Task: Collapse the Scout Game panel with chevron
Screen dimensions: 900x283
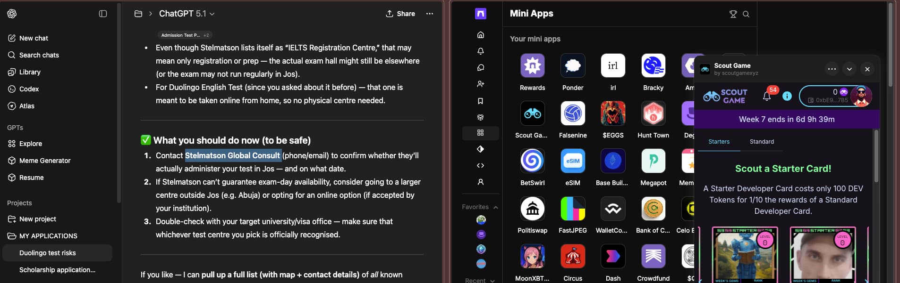Action: coord(849,69)
